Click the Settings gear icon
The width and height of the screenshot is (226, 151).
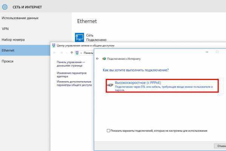(5, 7)
